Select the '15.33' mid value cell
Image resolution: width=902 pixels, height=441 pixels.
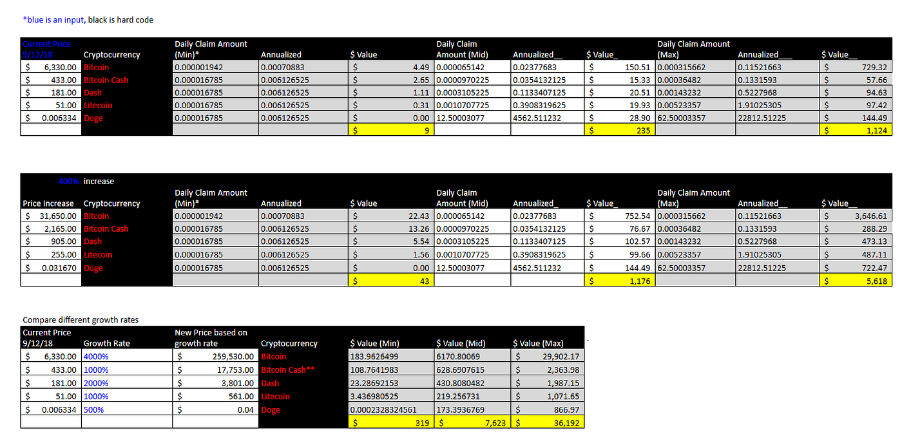619,80
